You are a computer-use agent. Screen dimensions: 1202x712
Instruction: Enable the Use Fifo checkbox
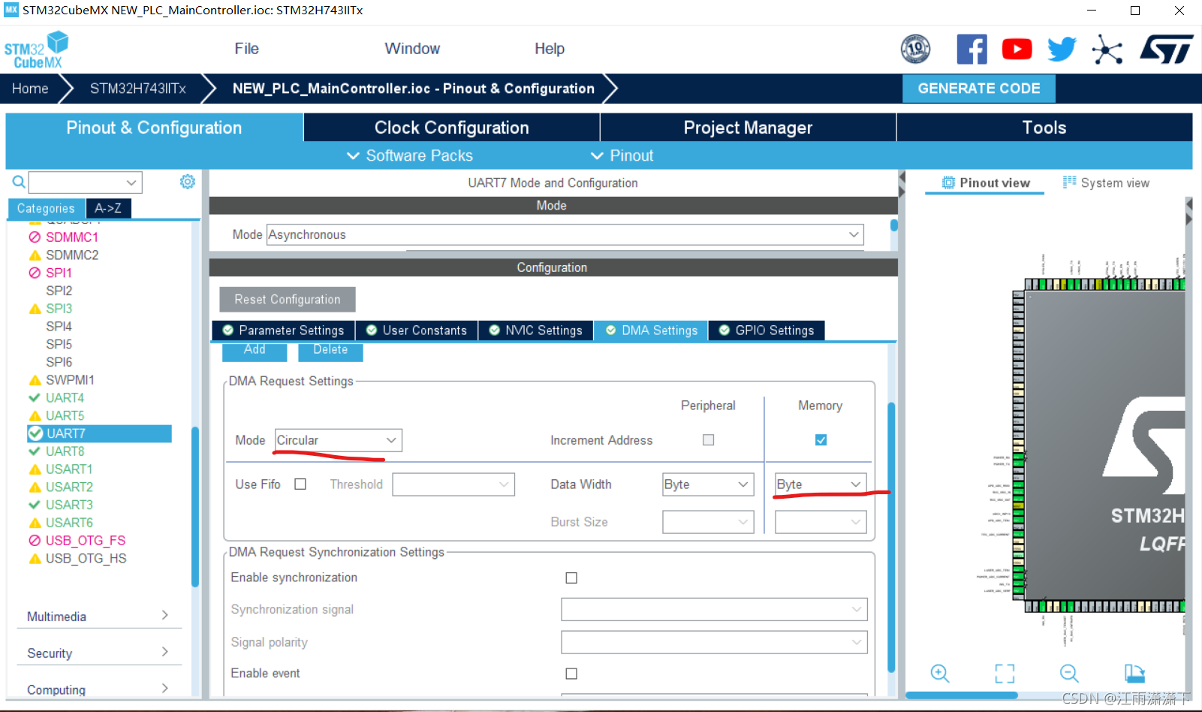300,484
